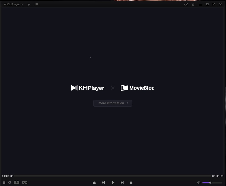Viewport: 226px width, 186px height.
Task: Start playback with the play button
Action: point(113,183)
